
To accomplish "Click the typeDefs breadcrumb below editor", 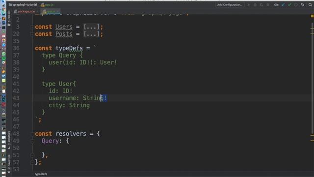I will pyautogui.click(x=41, y=174).
